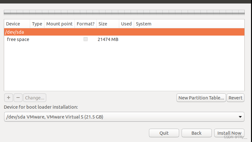Click the minus icon to remove partition
The image size is (252, 142).
coord(18,98)
